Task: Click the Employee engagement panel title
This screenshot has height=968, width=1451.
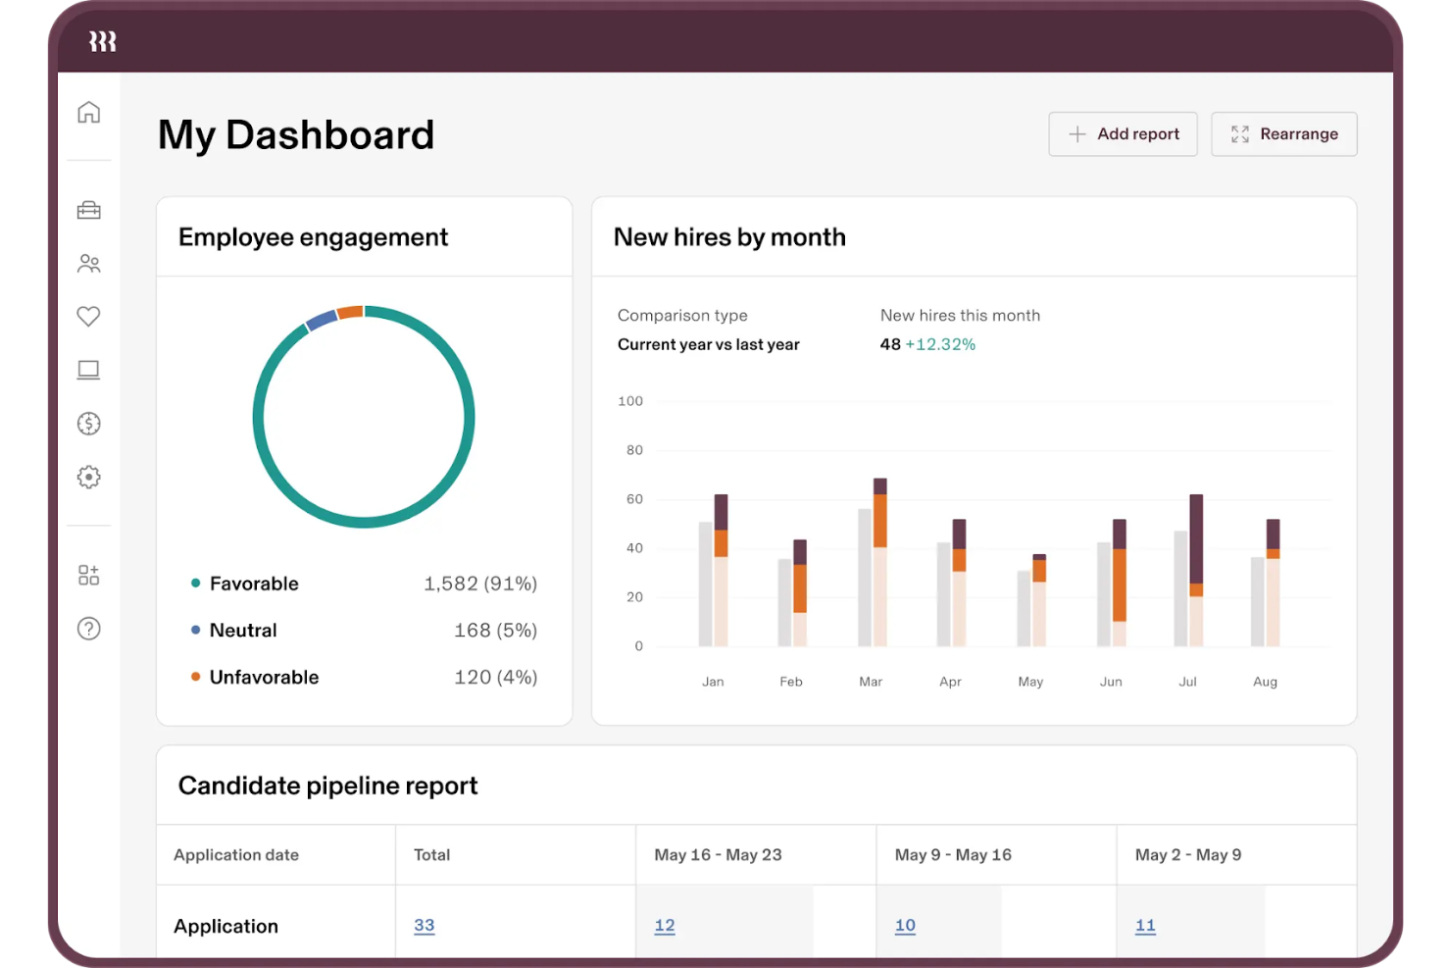Action: click(313, 236)
